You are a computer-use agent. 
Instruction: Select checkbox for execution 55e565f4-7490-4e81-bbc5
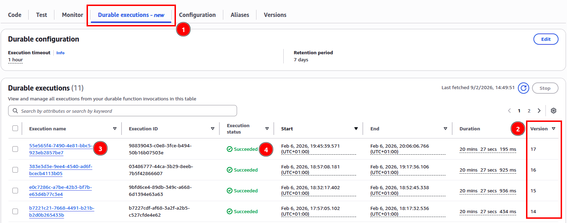pyautogui.click(x=15, y=149)
